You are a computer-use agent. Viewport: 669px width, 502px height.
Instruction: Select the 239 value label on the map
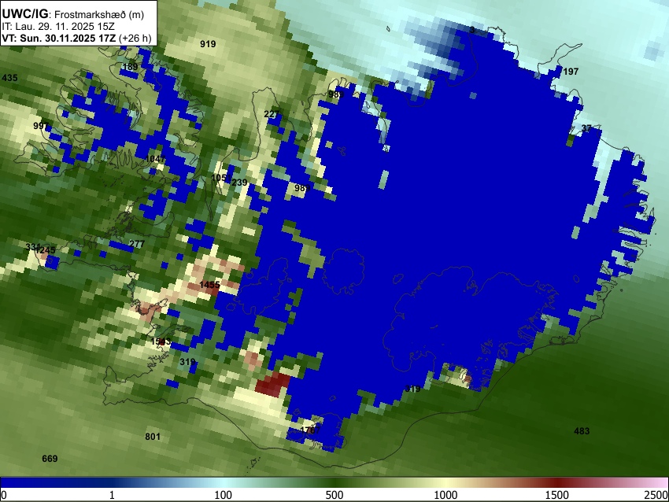tap(239, 182)
